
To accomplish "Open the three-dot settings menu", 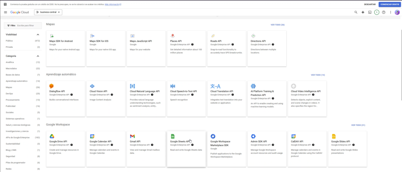I will pos(391,12).
